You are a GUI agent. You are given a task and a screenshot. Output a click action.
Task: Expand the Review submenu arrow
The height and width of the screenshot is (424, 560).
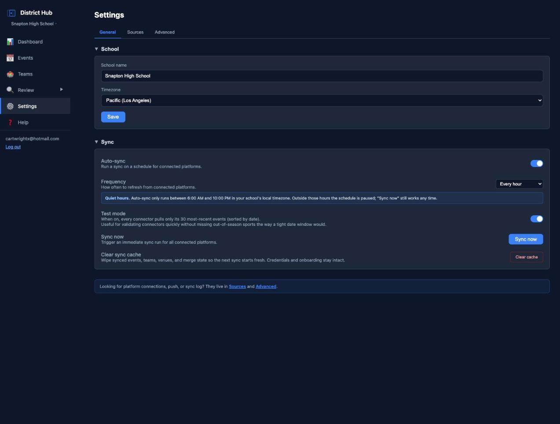pos(62,90)
